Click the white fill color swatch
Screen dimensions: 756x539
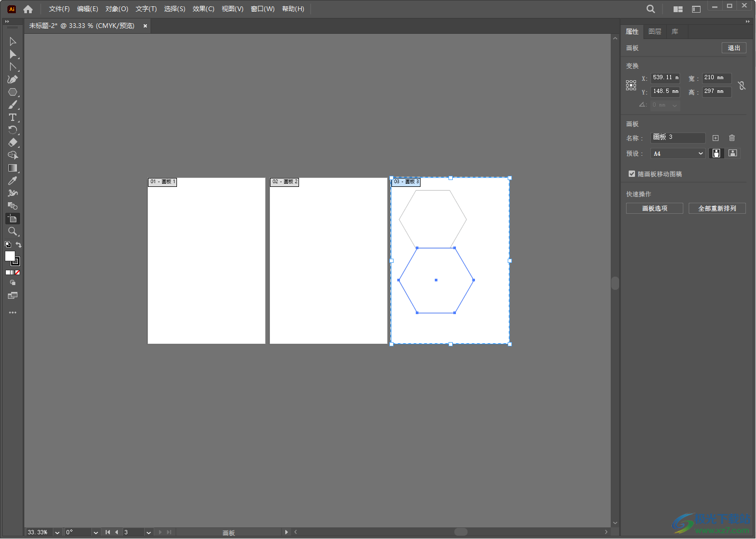coord(10,256)
